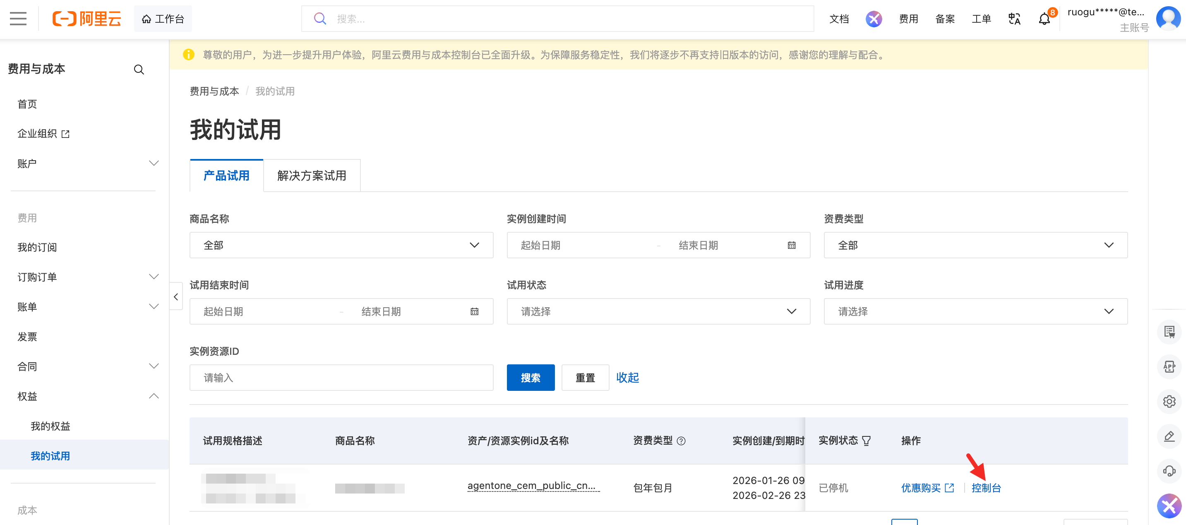Click the language switch icon
The image size is (1186, 525).
tap(1014, 19)
